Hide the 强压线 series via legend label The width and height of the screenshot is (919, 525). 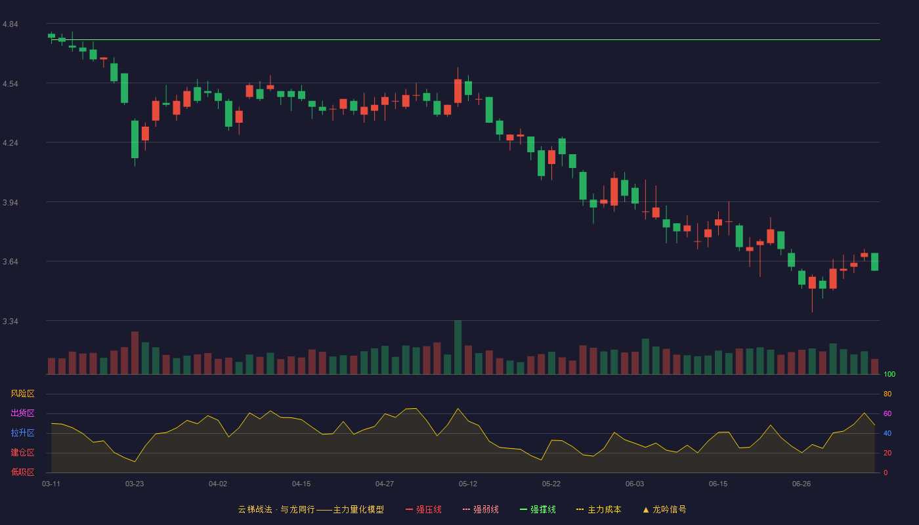pos(429,509)
